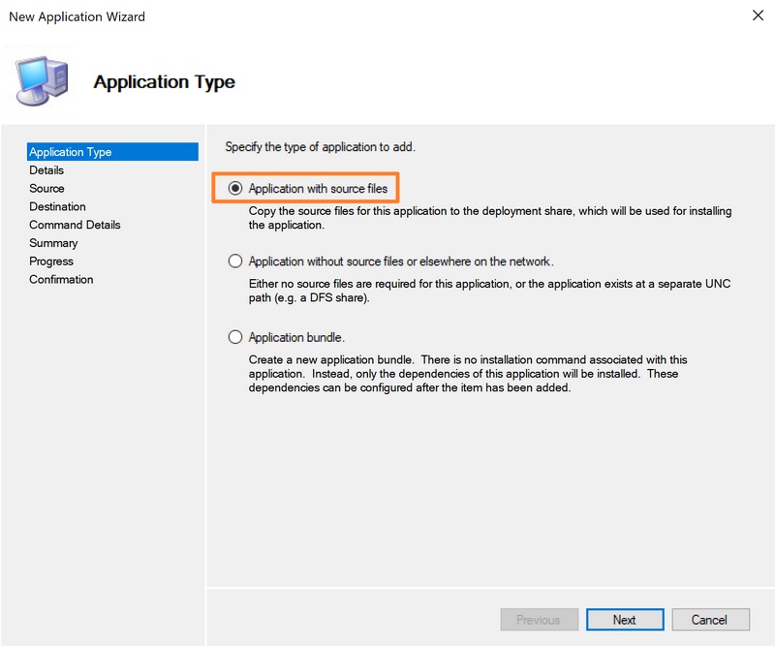Image resolution: width=775 pixels, height=646 pixels.
Task: Select 'Application with source files' radio button
Action: click(x=235, y=188)
